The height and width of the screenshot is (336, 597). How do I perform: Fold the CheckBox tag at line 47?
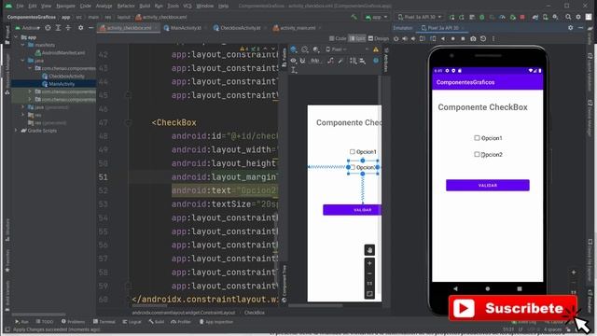[128, 122]
